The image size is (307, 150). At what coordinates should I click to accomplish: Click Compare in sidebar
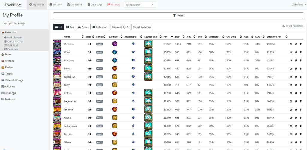tap(11, 49)
